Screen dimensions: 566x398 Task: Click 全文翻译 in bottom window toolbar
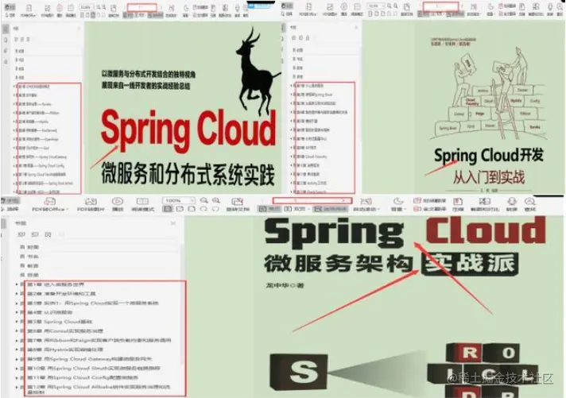coord(429,209)
